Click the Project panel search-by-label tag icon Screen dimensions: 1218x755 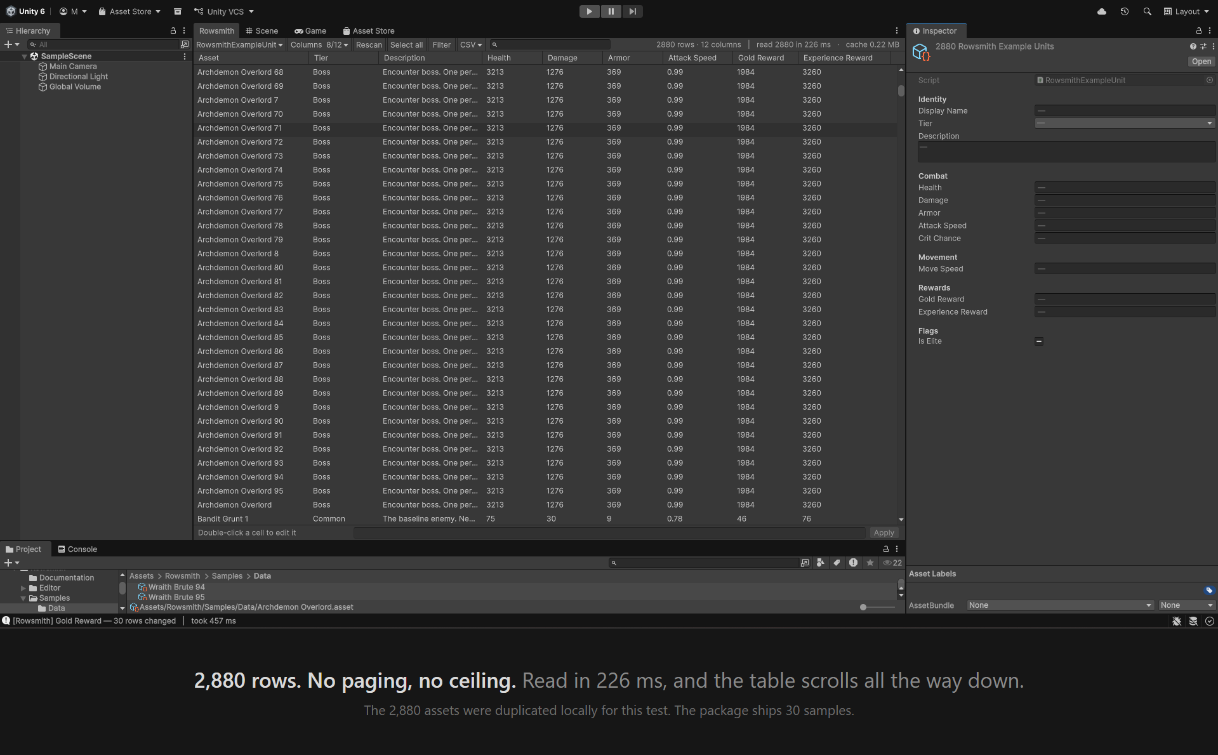click(837, 563)
